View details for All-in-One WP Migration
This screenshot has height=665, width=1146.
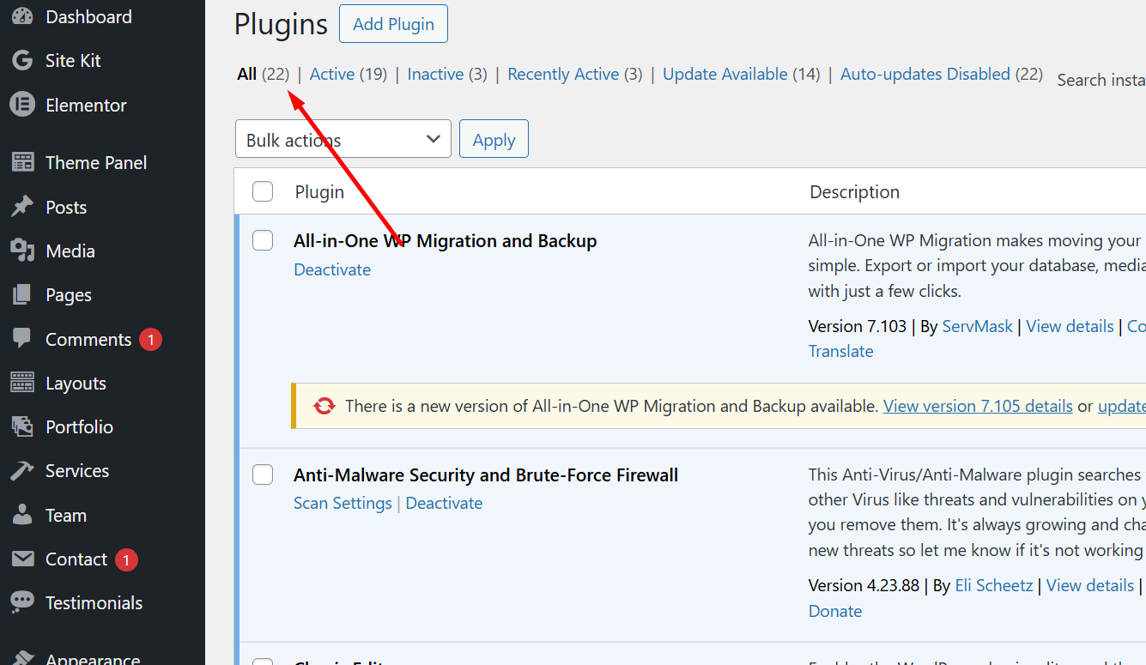pyautogui.click(x=1070, y=326)
